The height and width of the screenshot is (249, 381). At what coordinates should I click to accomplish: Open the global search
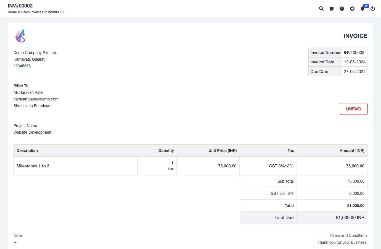point(321,9)
